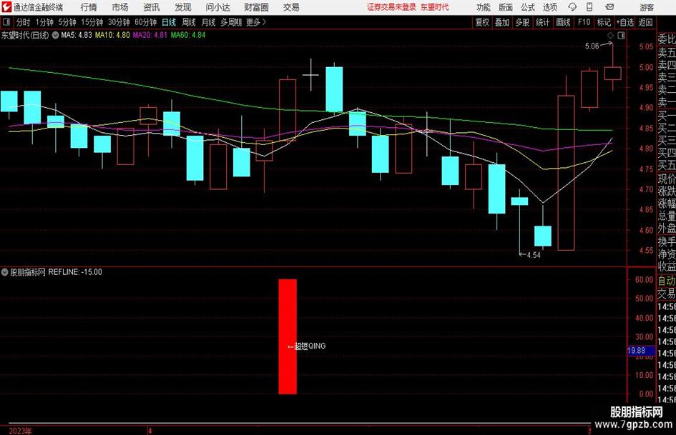Open the 版面 menu
676x435 pixels.
(506, 7)
